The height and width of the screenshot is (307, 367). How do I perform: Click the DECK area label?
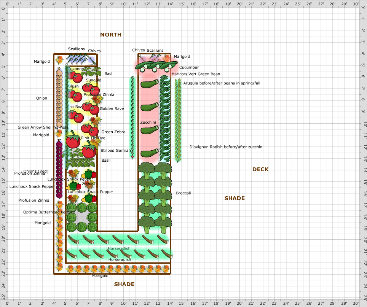(260, 169)
